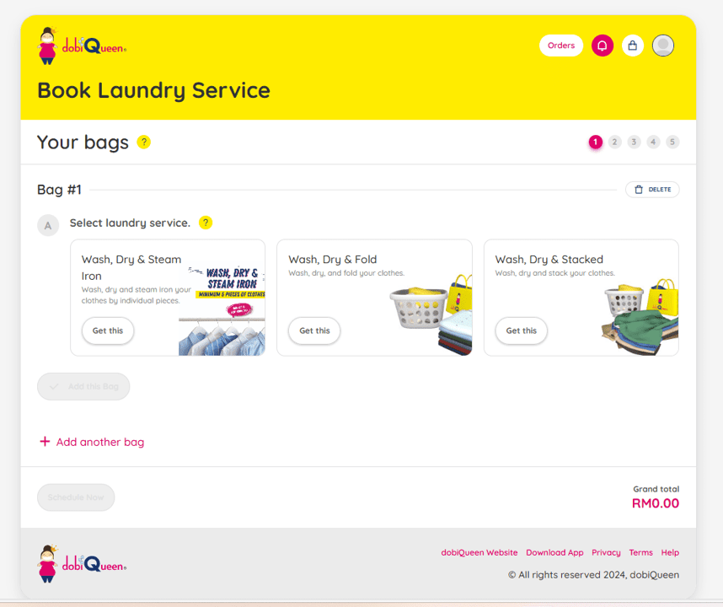The image size is (723, 607).
Task: Open the Orders page
Action: pos(561,46)
